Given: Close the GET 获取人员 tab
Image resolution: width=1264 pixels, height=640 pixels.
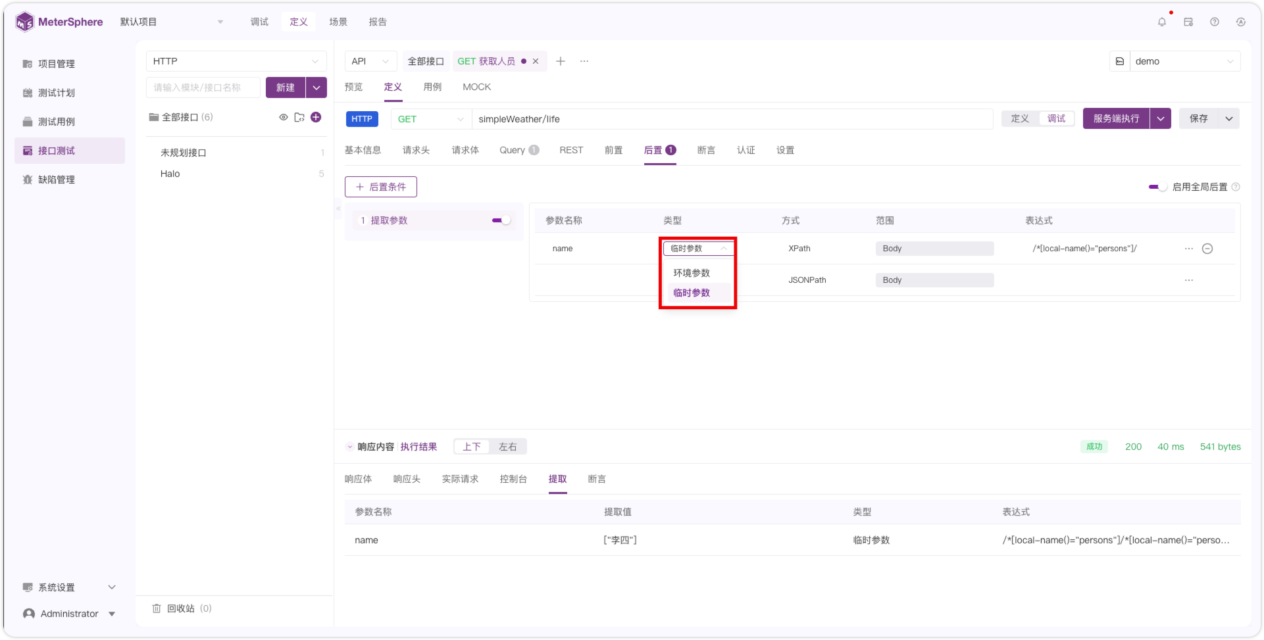Looking at the screenshot, I should (x=536, y=61).
